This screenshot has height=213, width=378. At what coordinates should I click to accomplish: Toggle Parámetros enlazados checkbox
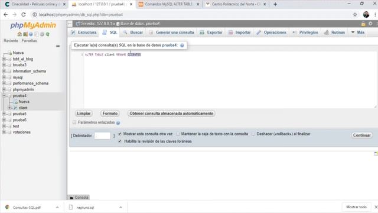click(74, 122)
